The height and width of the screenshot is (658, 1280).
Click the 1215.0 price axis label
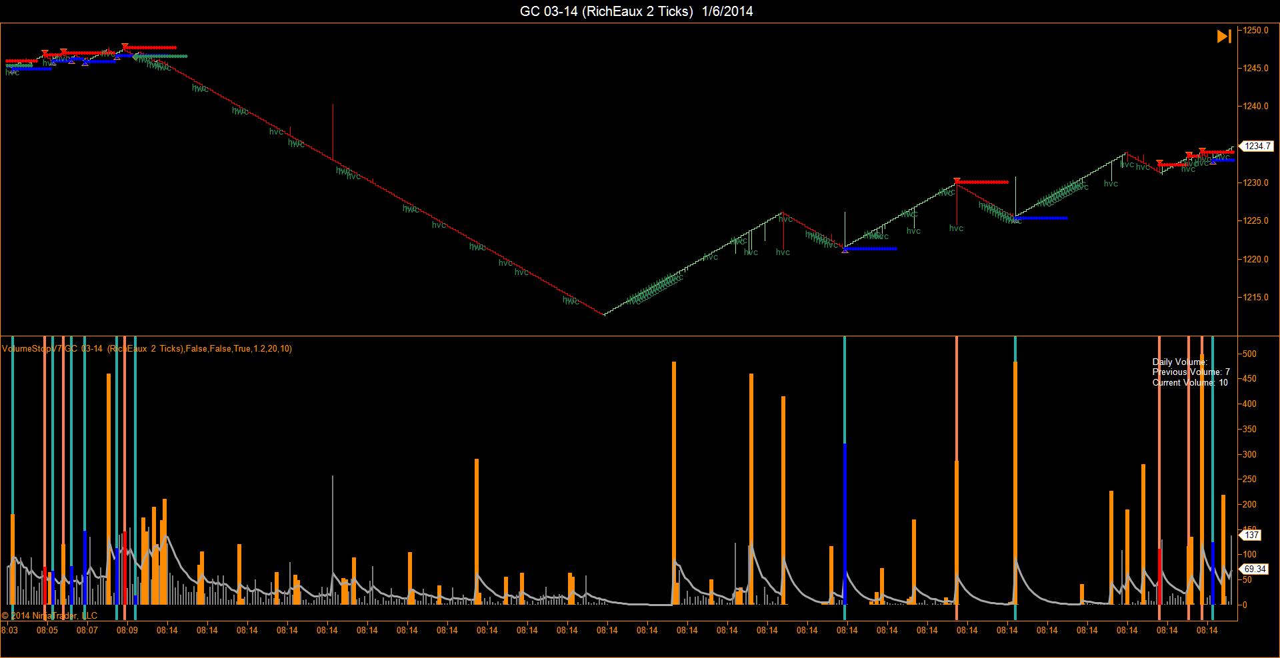1255,298
